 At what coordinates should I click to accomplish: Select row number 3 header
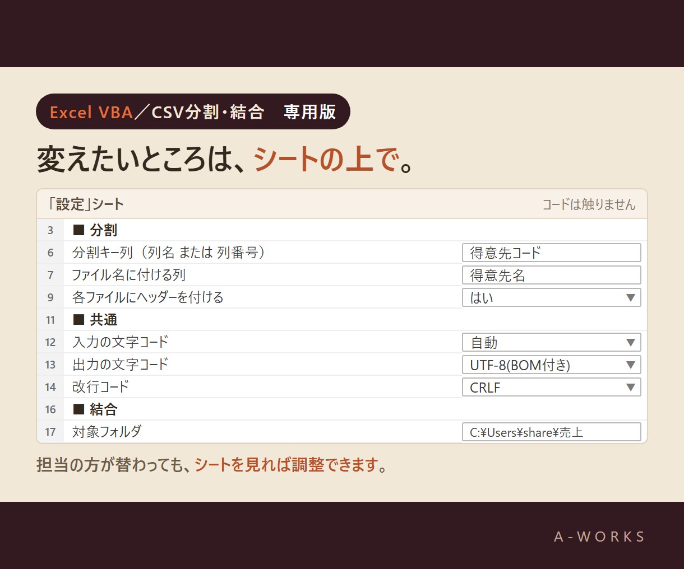click(x=50, y=230)
